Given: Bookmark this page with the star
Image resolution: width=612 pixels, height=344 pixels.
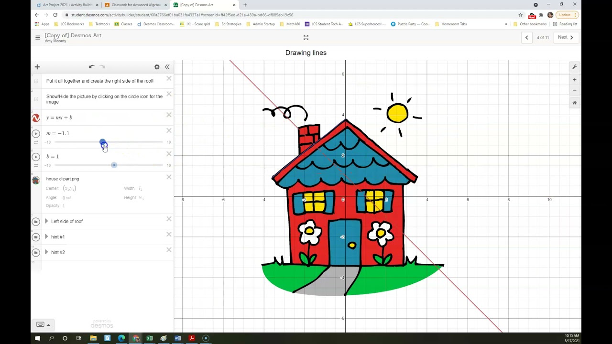Looking at the screenshot, I should click(x=521, y=15).
